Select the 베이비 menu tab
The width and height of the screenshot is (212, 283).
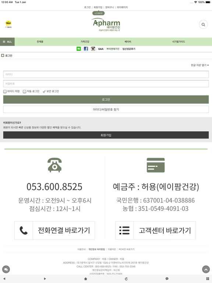point(128,42)
